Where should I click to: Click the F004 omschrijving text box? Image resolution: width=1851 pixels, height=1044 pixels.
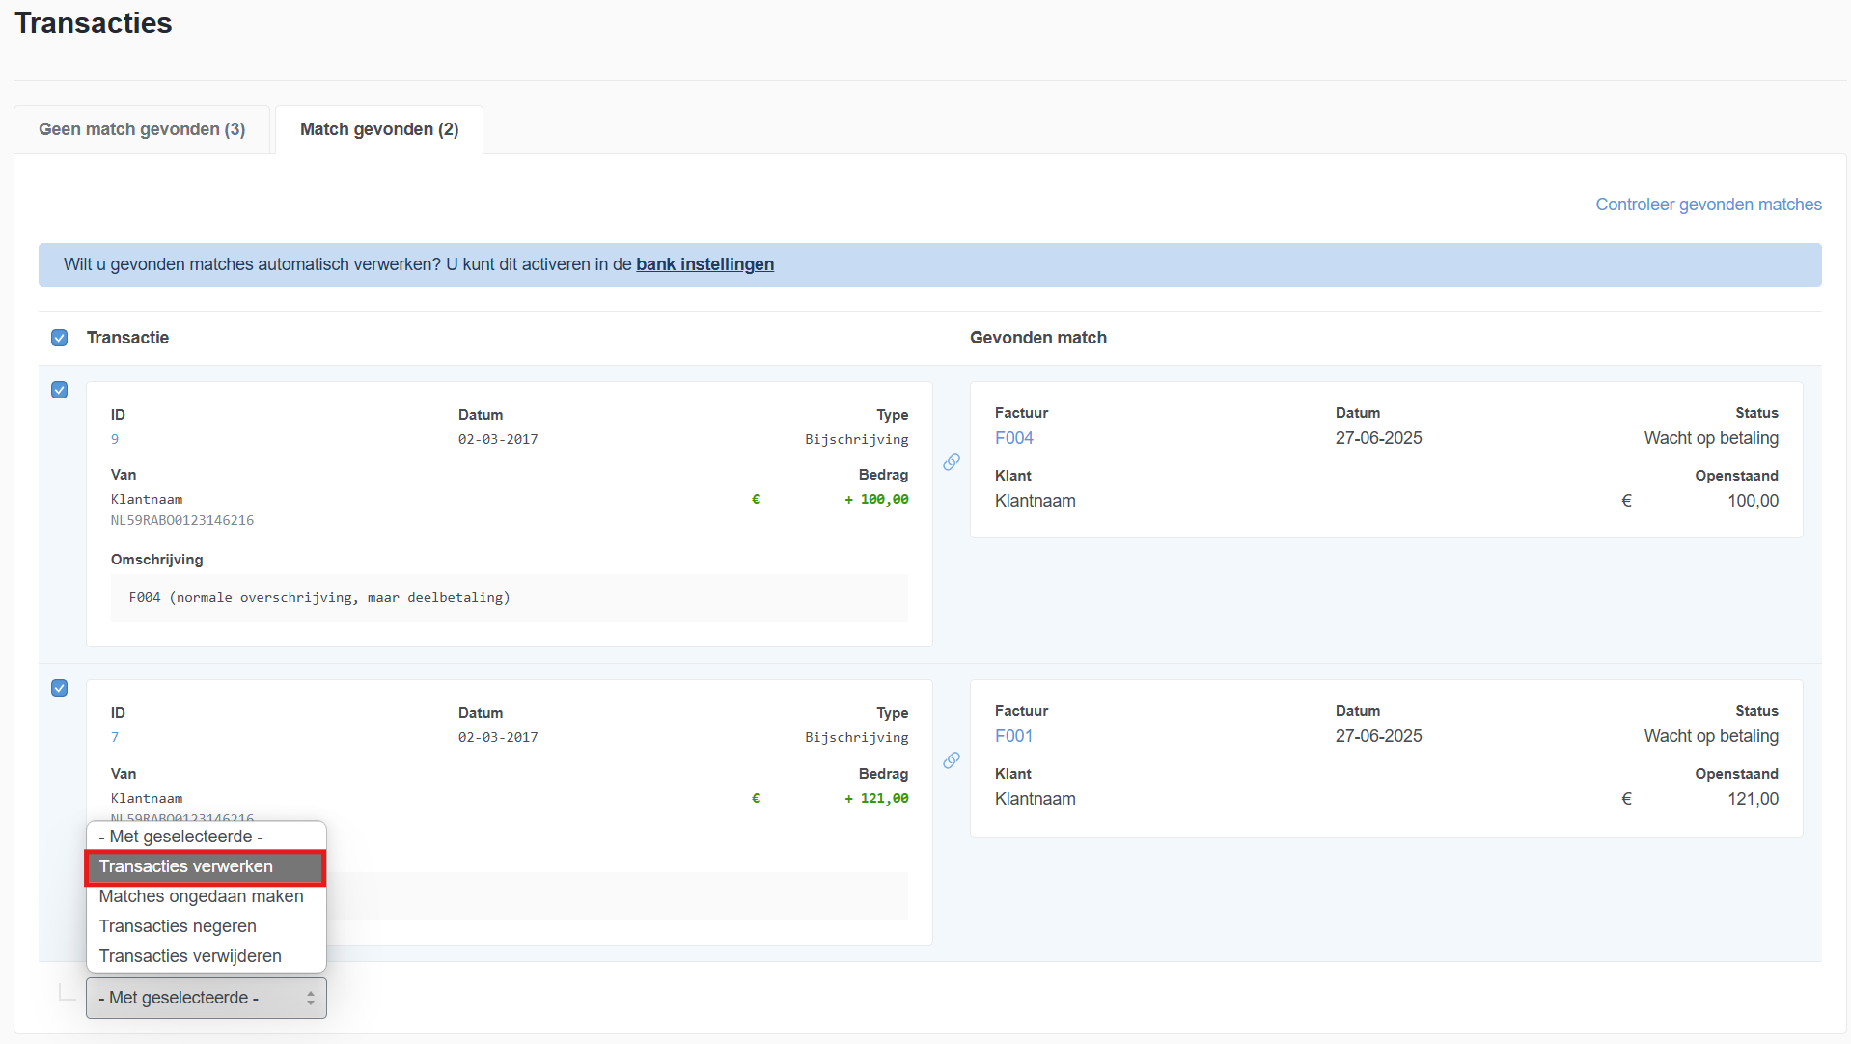click(509, 598)
